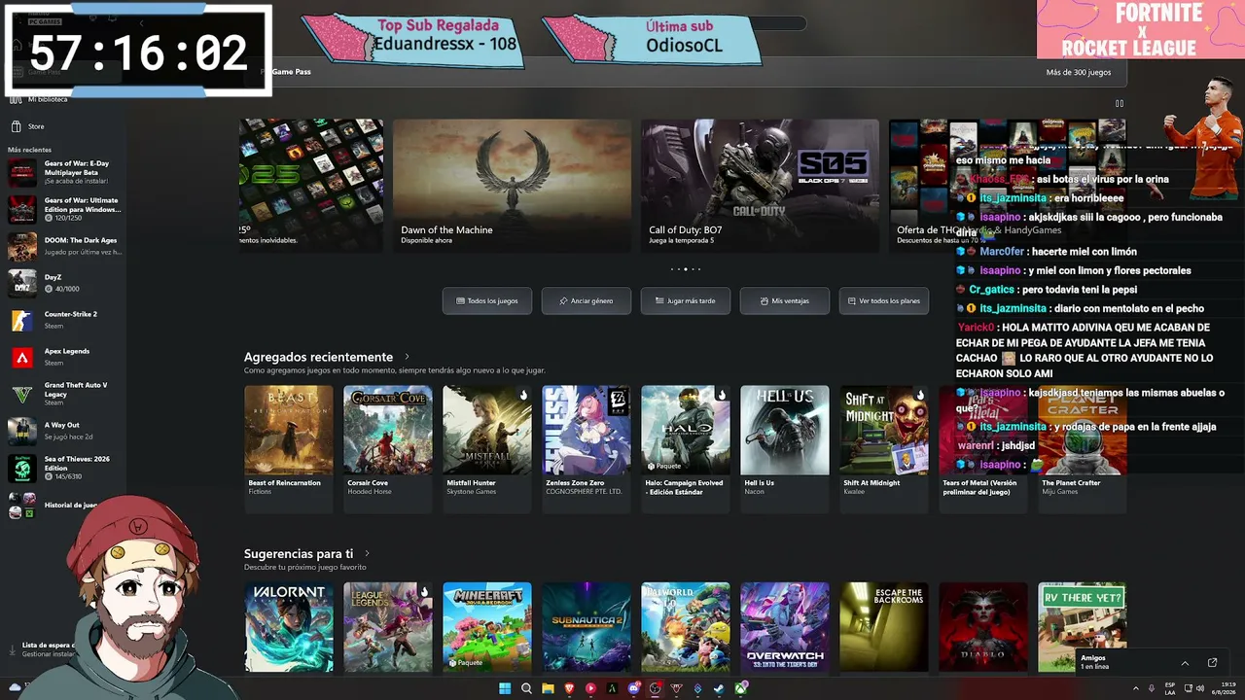Select the active carousel page dot
This screenshot has width=1245, height=700.
(x=686, y=269)
